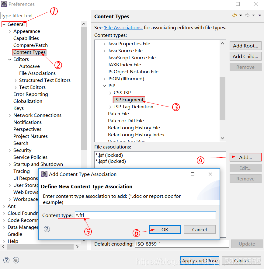Expand the JSP Tag Definition node
The width and height of the screenshot is (264, 269).
tap(110, 107)
